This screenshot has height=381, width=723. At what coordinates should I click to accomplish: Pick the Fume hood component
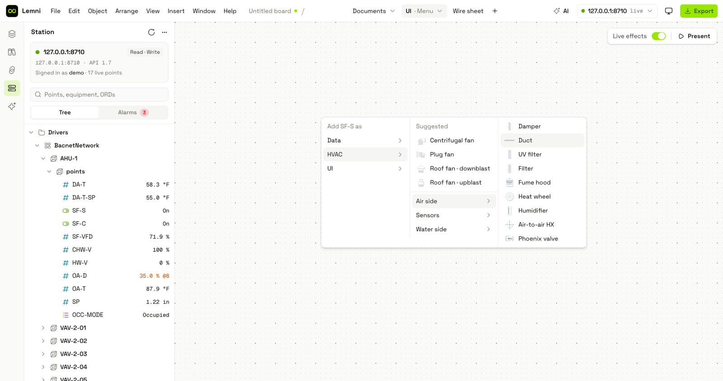pos(542,182)
